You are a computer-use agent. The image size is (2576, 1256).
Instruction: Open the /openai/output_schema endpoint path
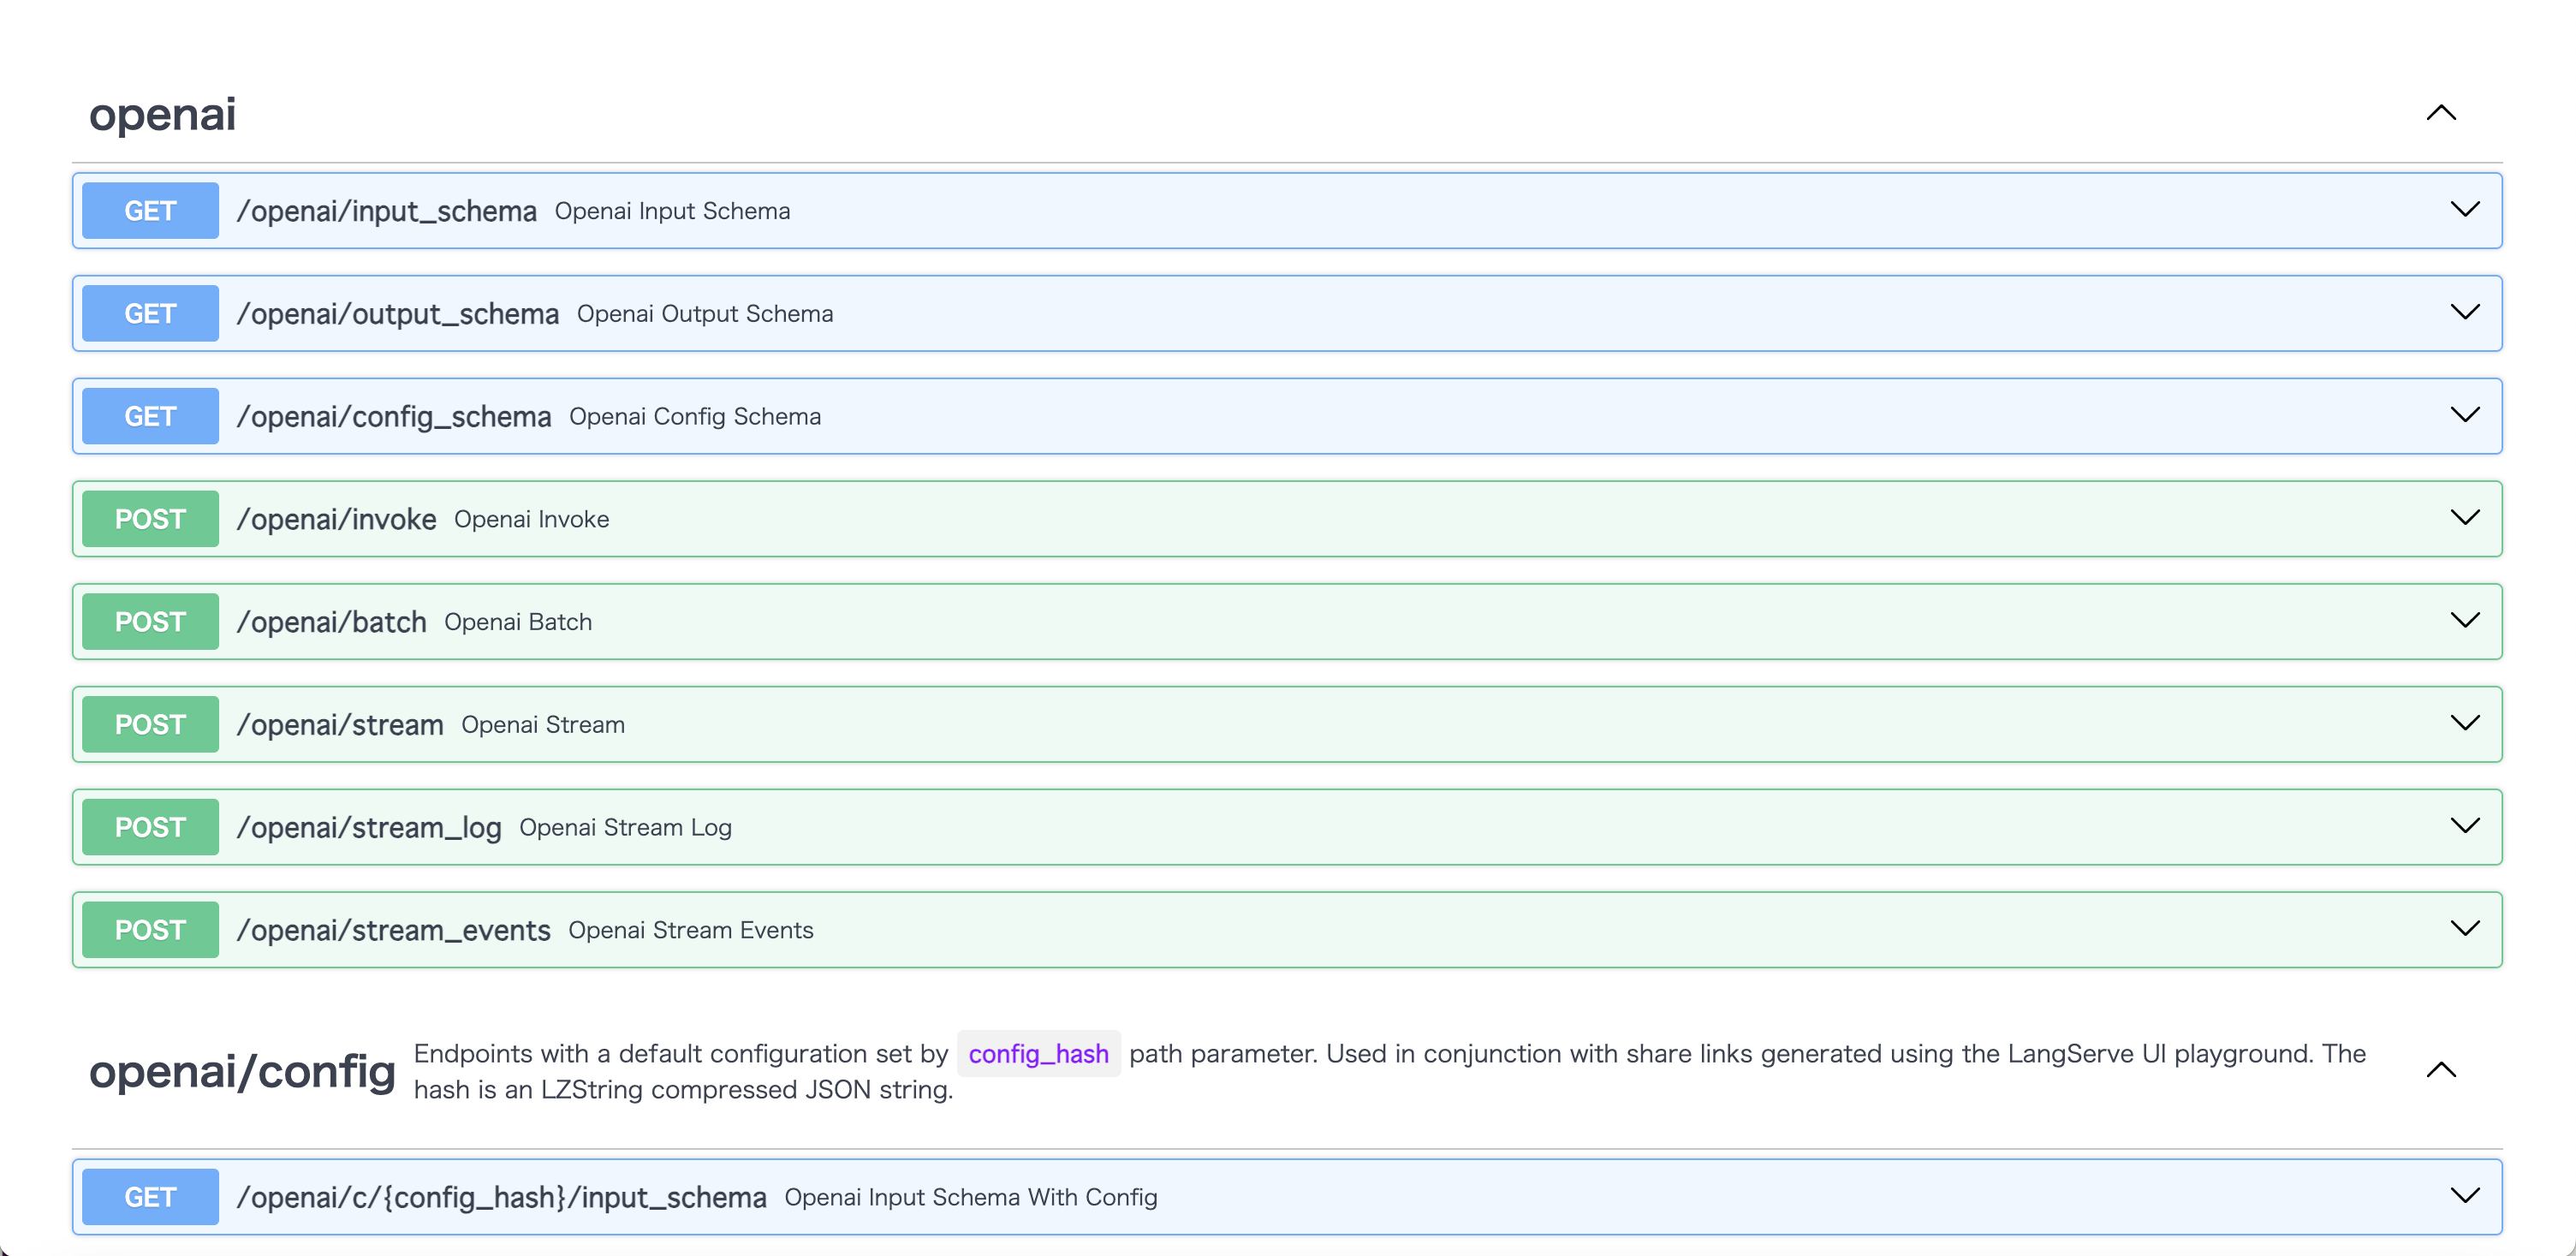click(397, 314)
